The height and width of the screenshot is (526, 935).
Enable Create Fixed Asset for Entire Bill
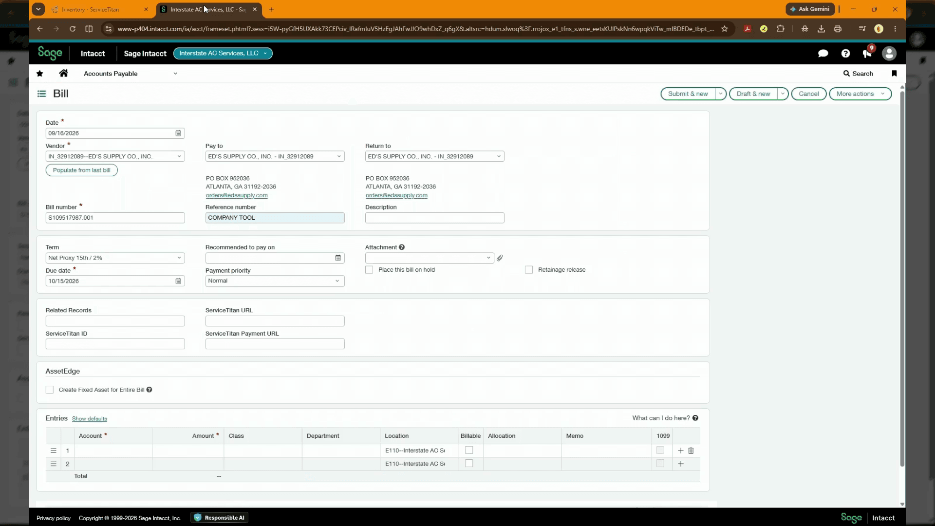click(50, 390)
